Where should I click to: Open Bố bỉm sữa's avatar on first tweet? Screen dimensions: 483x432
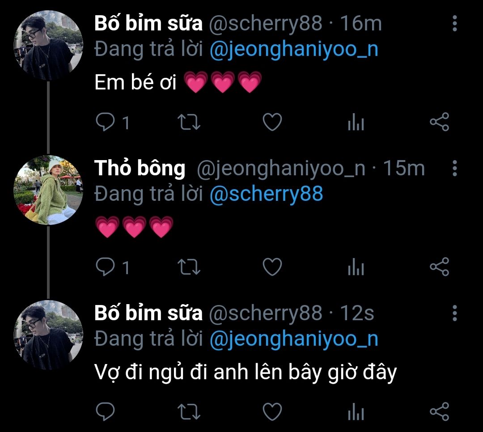tap(48, 45)
